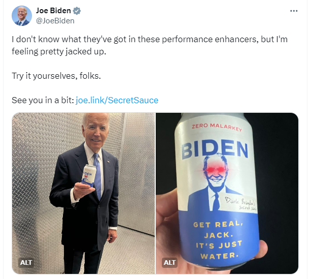
Task: Open the @JoeBiden handle link
Action: (55, 21)
